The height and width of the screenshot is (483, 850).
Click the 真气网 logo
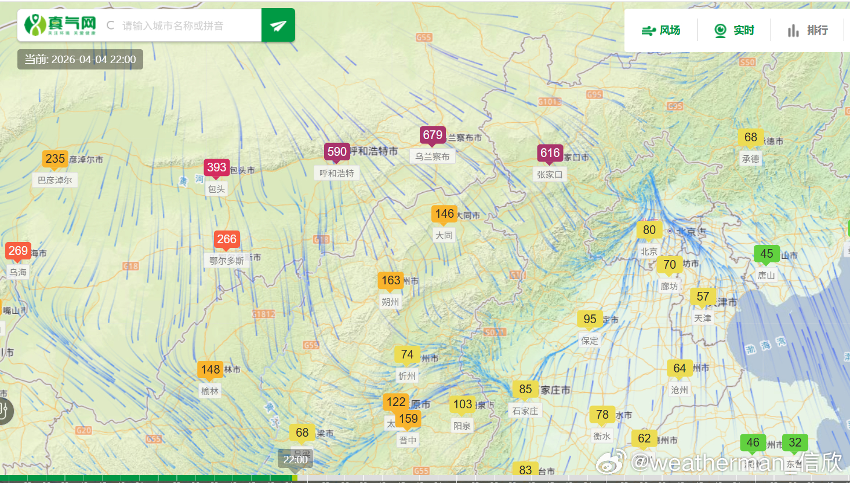[x=60, y=25]
